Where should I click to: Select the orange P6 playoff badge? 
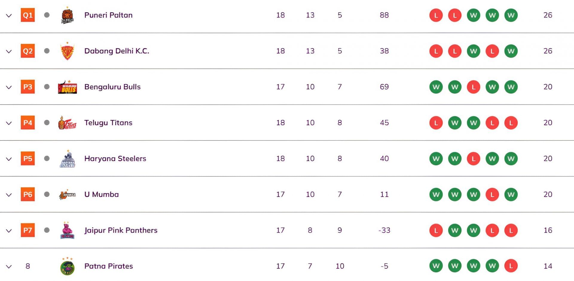[28, 194]
